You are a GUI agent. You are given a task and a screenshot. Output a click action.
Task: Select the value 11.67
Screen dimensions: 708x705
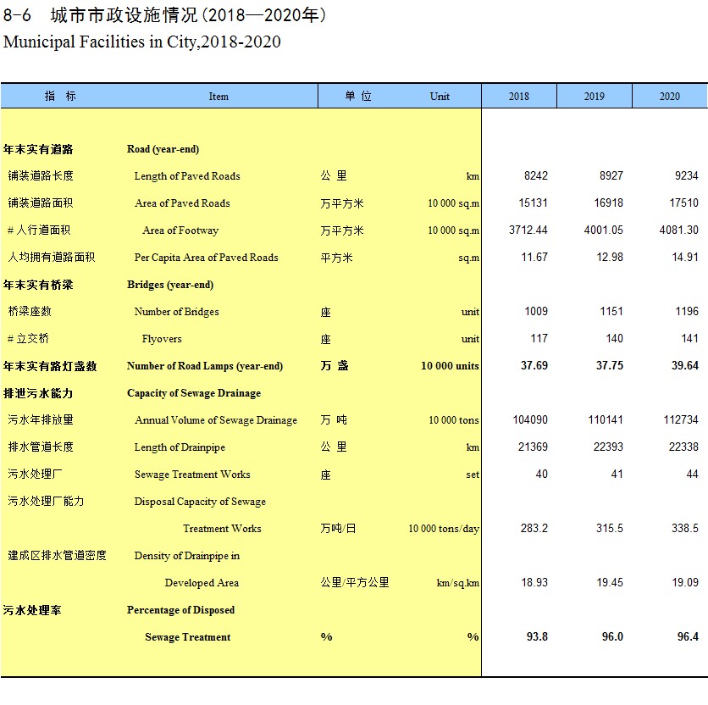click(534, 257)
